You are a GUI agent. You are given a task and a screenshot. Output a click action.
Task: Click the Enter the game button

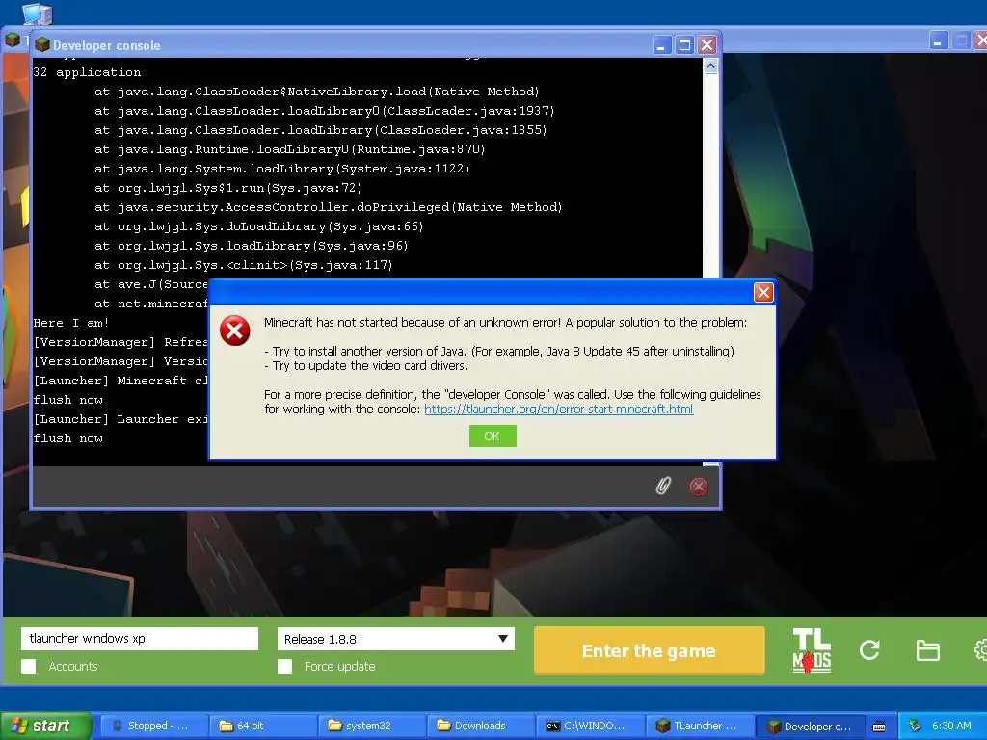point(649,650)
